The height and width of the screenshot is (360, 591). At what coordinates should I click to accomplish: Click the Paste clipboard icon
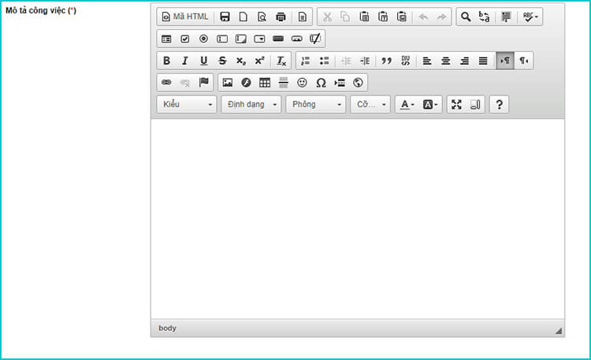[x=364, y=17]
